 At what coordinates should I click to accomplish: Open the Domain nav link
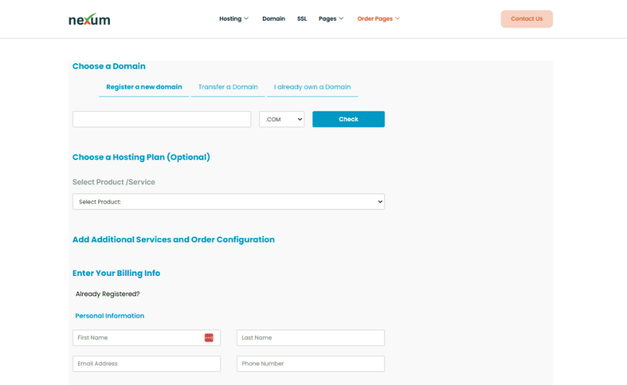273,19
